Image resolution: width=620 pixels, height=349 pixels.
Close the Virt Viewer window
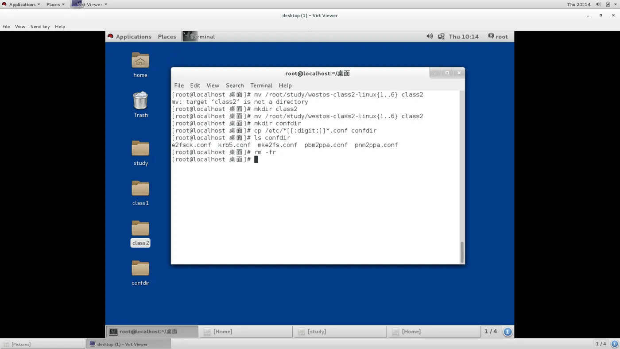[613, 16]
